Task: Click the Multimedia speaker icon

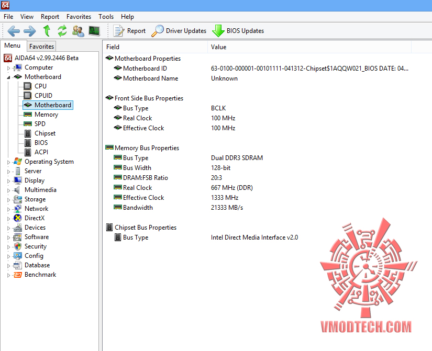Action: coord(17,190)
